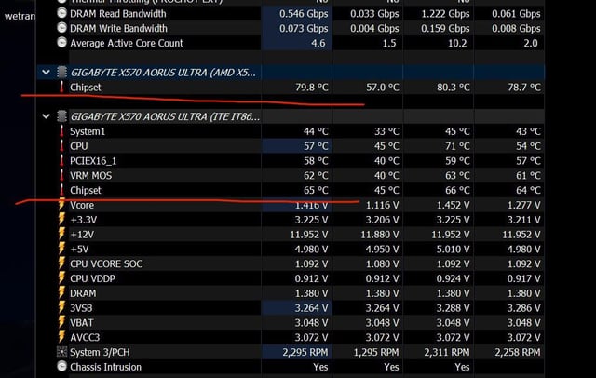The image size is (596, 378).
Task: Click the 10.2 active core count value
Action: click(x=457, y=43)
